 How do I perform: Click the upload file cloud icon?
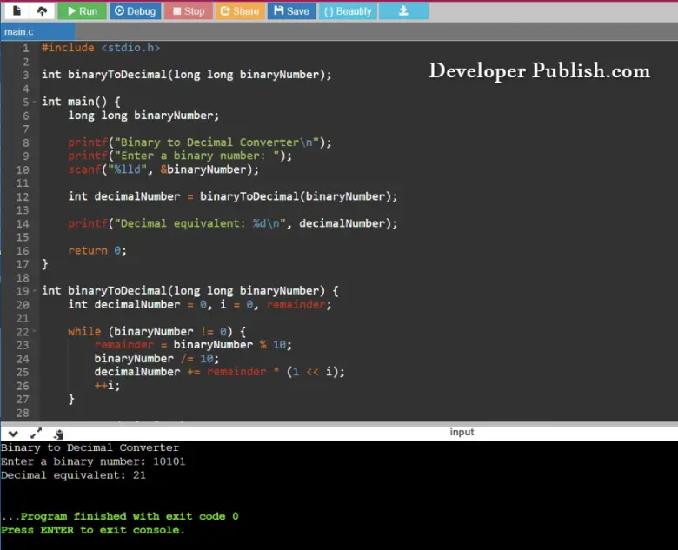[x=41, y=11]
